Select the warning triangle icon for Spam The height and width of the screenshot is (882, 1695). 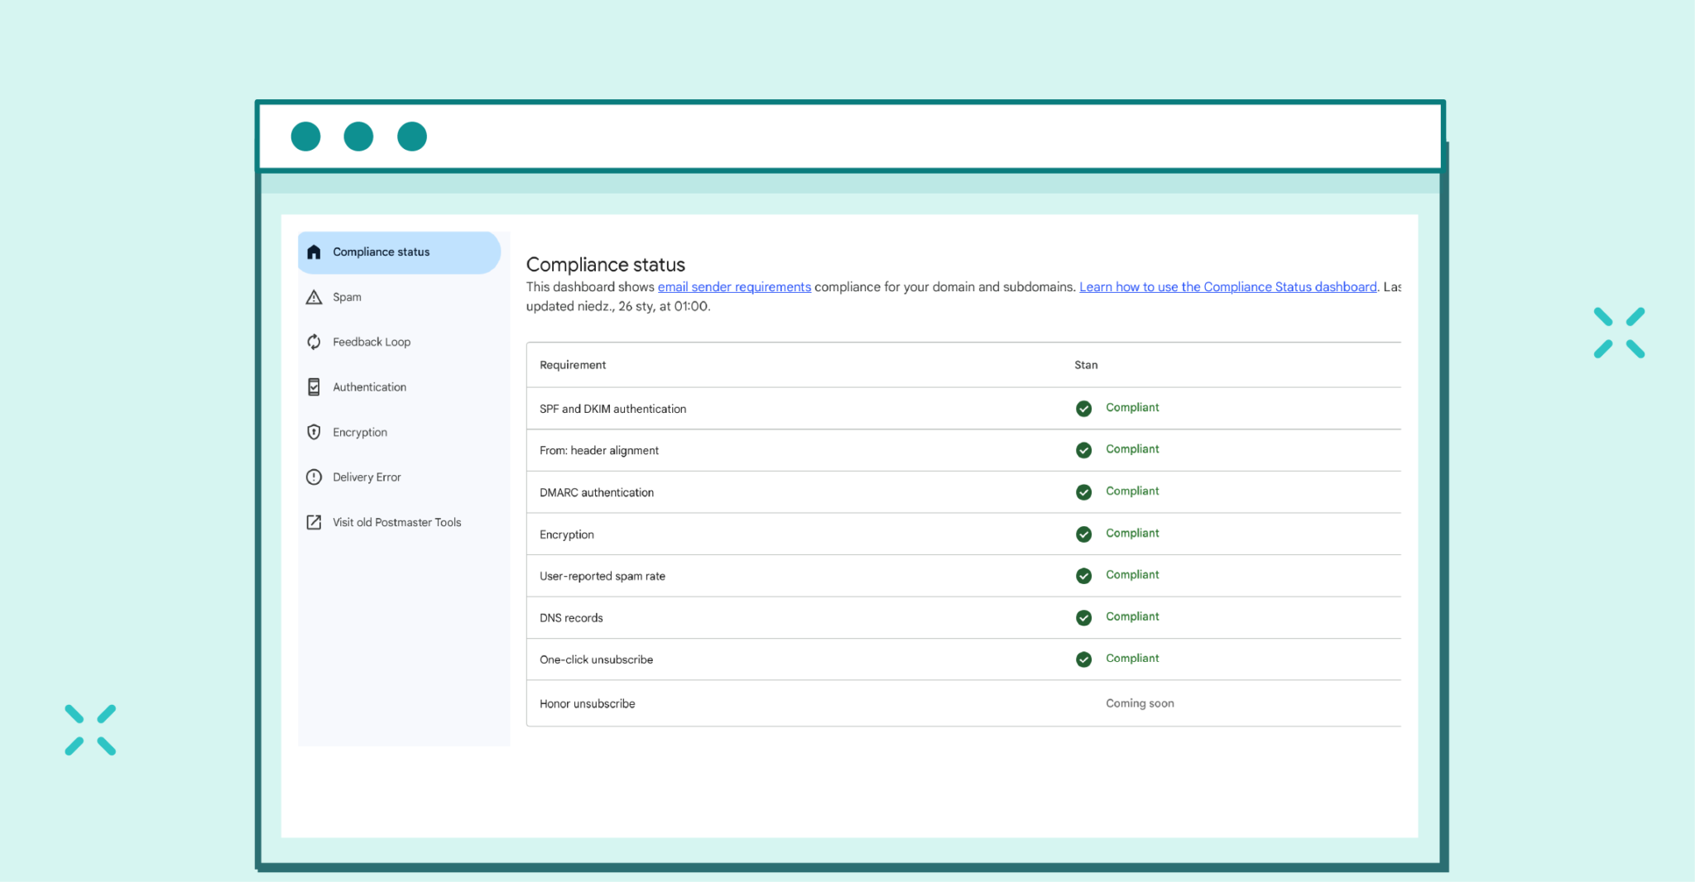point(314,296)
